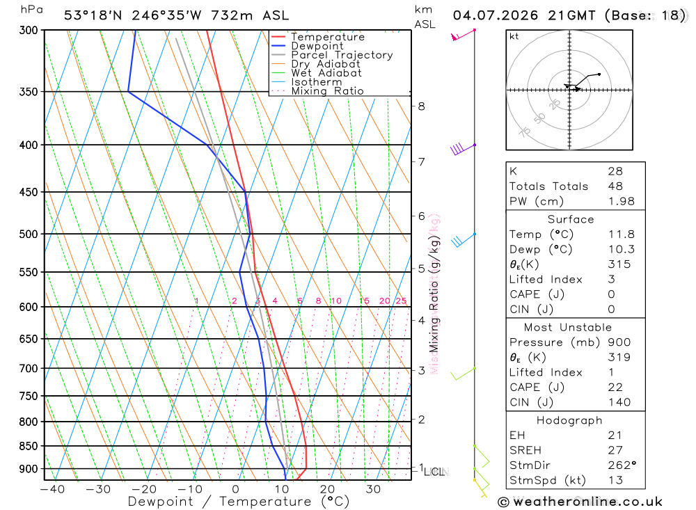Click the station title '53°18'N 246°35'W 732m ASL'

176,15
